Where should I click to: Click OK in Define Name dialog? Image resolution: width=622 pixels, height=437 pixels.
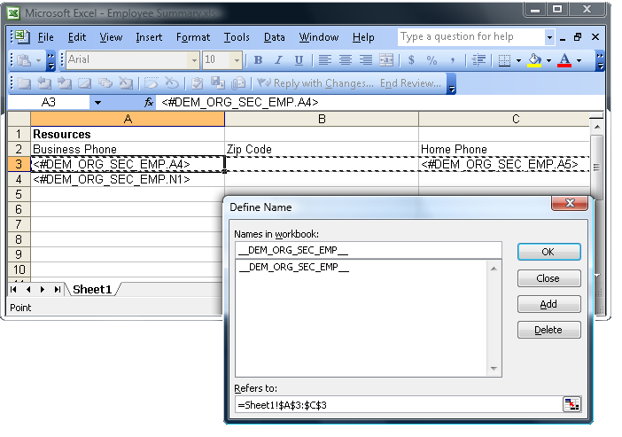point(548,252)
